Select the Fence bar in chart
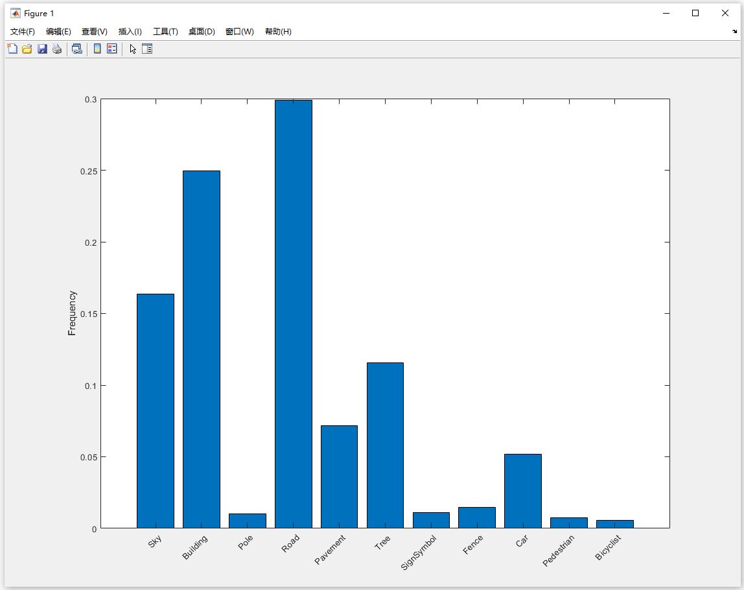The height and width of the screenshot is (590, 744). [x=477, y=517]
